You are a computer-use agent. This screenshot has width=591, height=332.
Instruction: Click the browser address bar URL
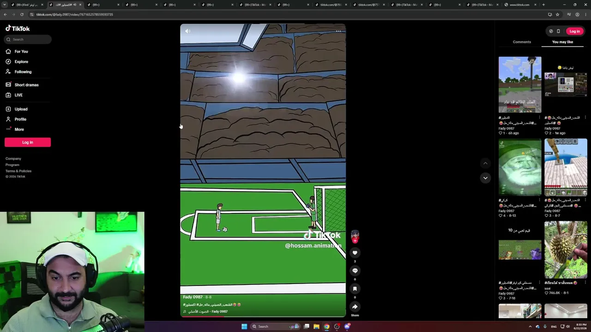[75, 14]
